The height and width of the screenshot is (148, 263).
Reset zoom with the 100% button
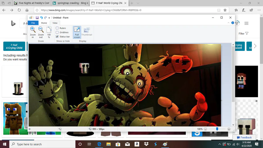(x=49, y=32)
